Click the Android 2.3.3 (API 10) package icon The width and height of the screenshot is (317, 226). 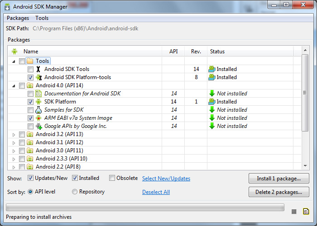[30, 159]
